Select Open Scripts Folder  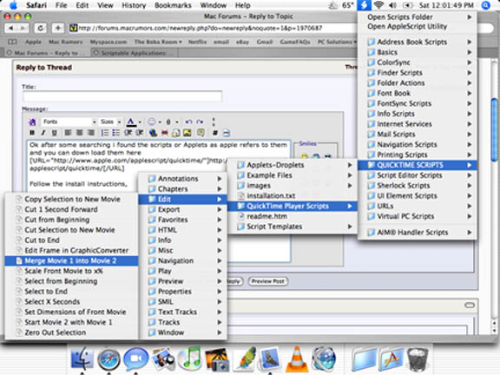418,16
